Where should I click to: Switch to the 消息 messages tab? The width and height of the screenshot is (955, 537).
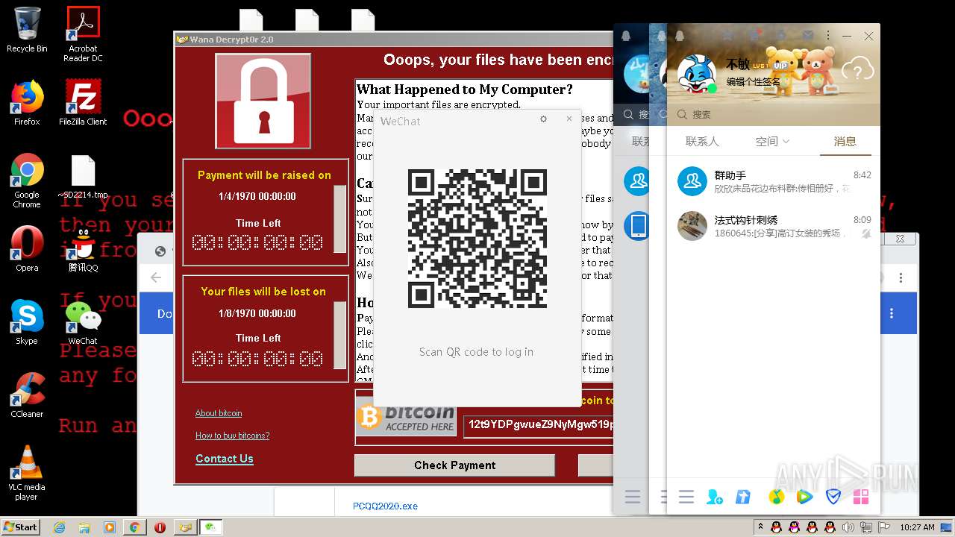tap(845, 142)
